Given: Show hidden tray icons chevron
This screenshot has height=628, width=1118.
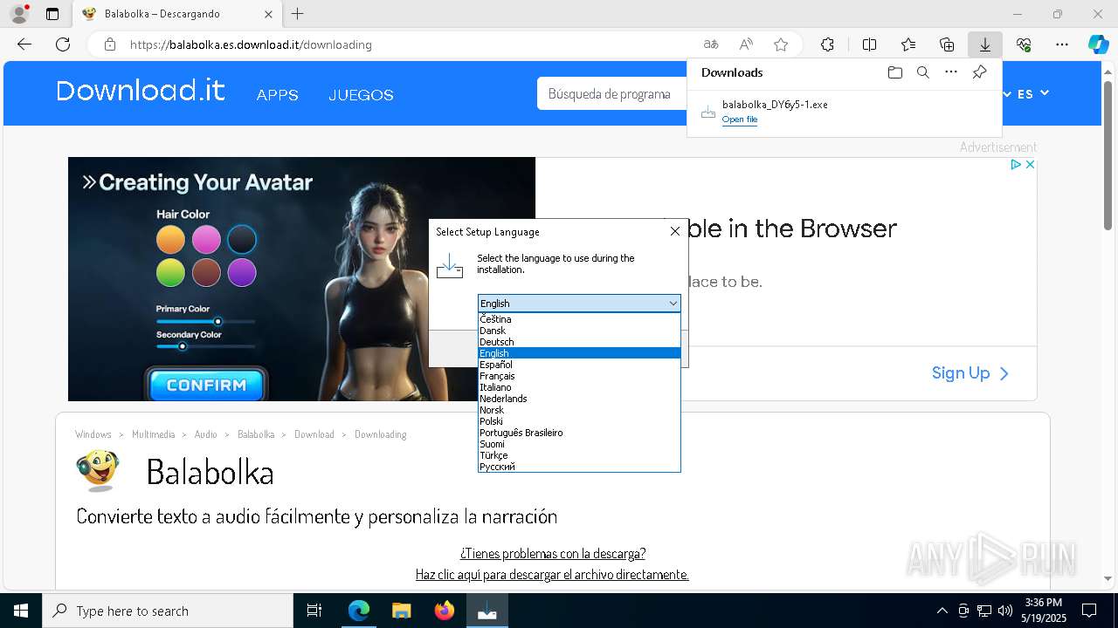Looking at the screenshot, I should [x=942, y=611].
